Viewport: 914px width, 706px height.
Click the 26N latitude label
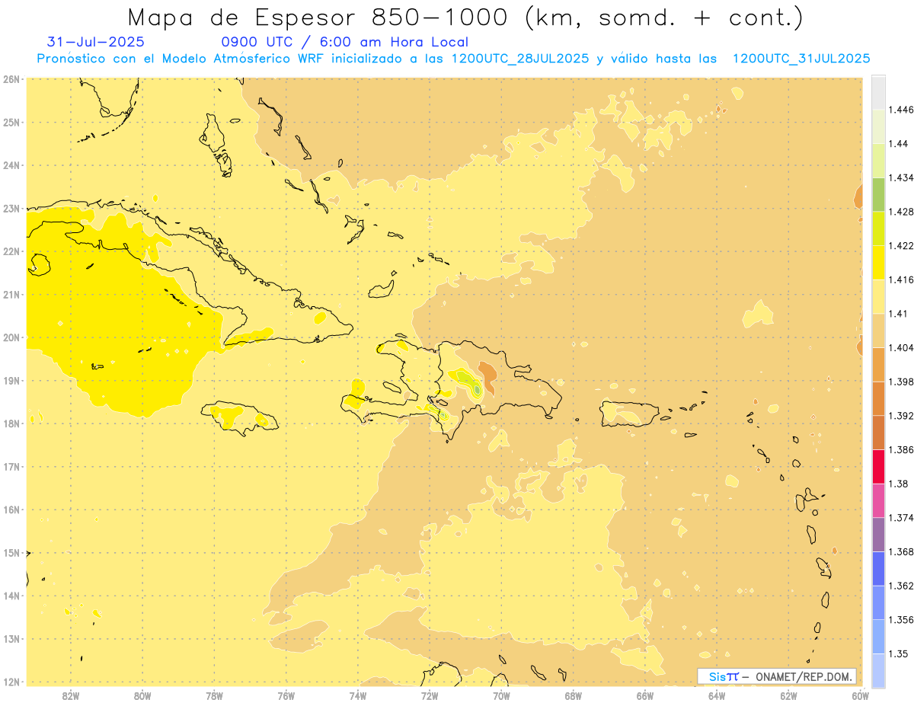(x=11, y=79)
